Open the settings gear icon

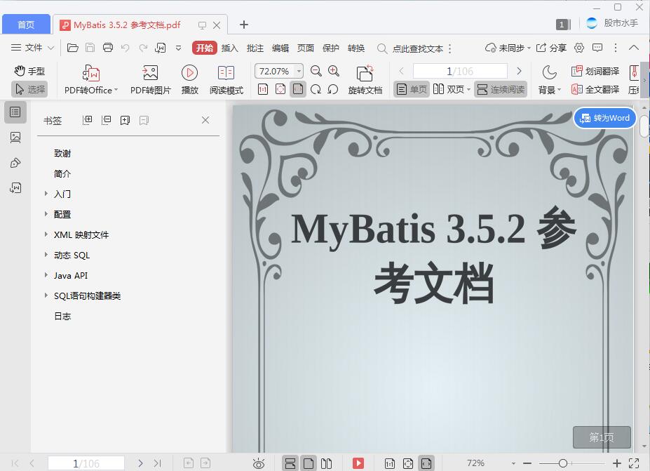tap(579, 48)
